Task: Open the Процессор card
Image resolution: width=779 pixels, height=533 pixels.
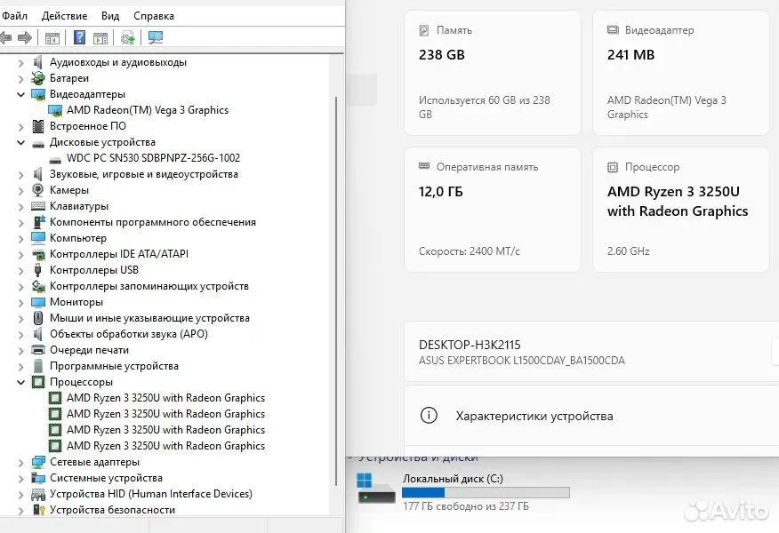Action: tap(681, 210)
